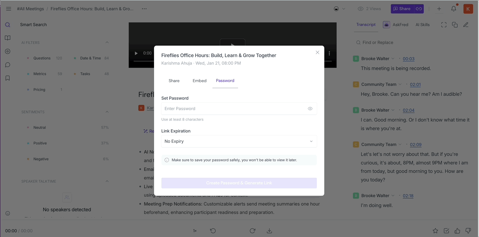Play the video with small play button
This screenshot has height=237, width=479.
coord(136,53)
